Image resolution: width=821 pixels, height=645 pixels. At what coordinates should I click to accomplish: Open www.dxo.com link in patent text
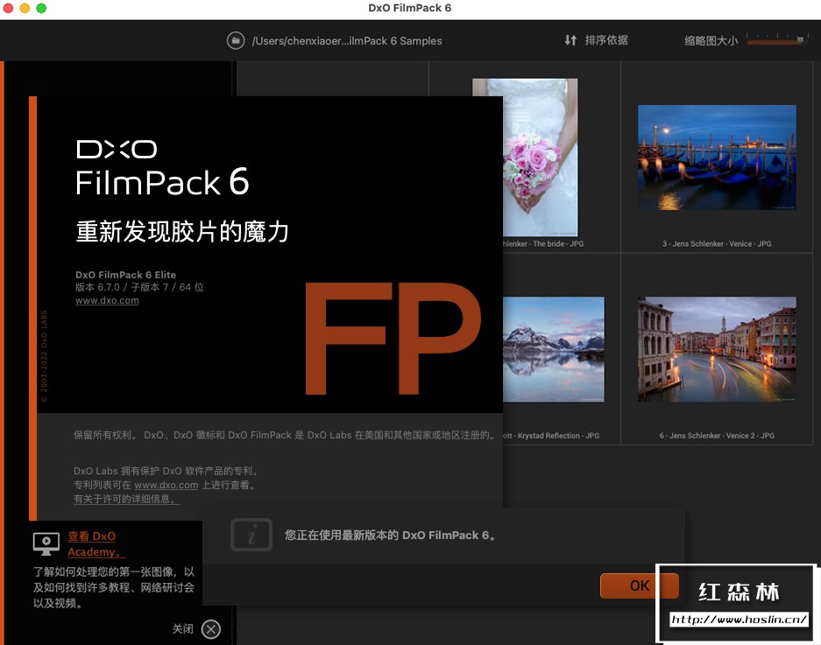click(x=166, y=485)
